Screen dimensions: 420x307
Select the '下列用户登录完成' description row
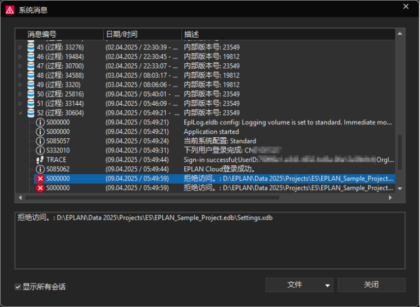point(232,151)
